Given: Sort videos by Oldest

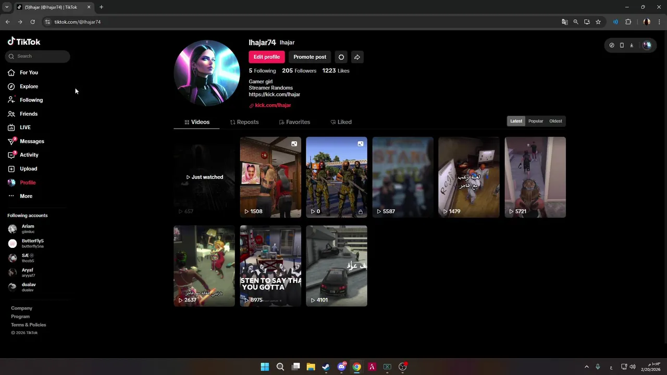Looking at the screenshot, I should click(555, 121).
